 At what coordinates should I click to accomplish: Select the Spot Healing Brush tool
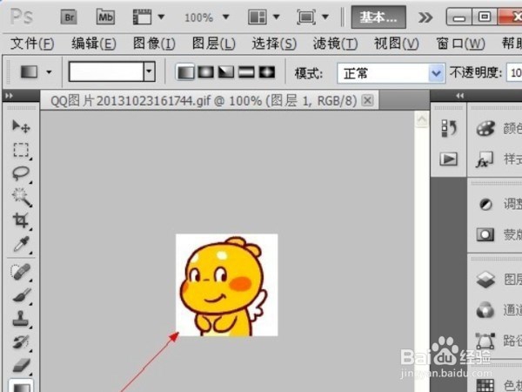click(x=21, y=272)
